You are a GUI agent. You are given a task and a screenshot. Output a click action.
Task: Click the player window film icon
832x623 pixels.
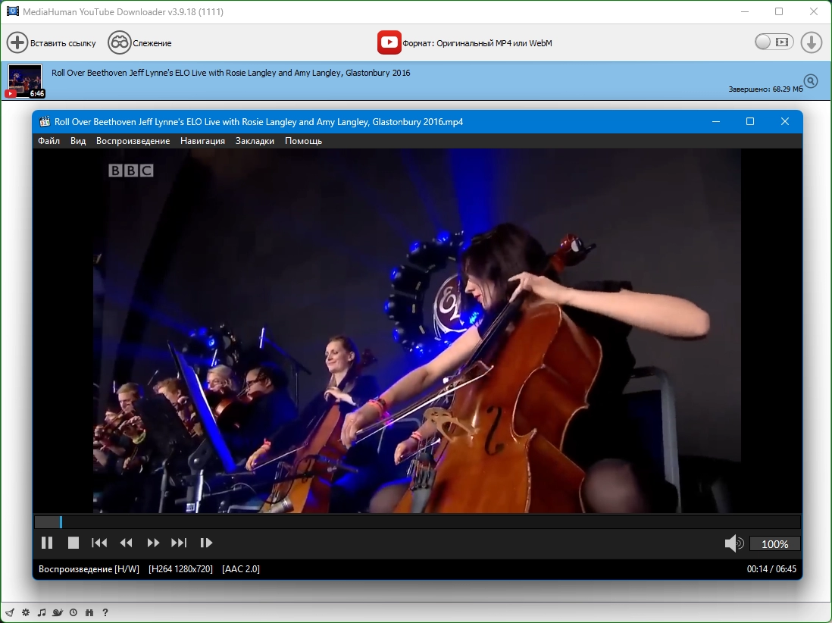coord(45,121)
